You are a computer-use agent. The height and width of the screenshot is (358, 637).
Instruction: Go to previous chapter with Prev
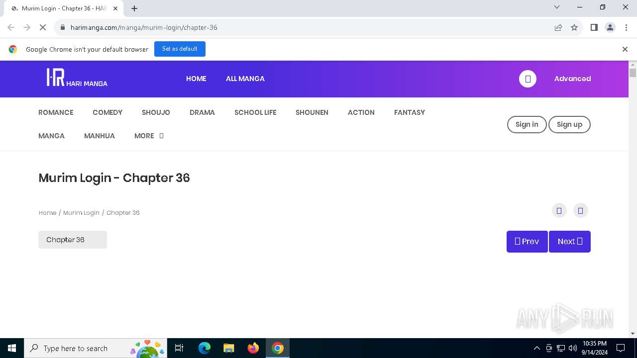527,242
